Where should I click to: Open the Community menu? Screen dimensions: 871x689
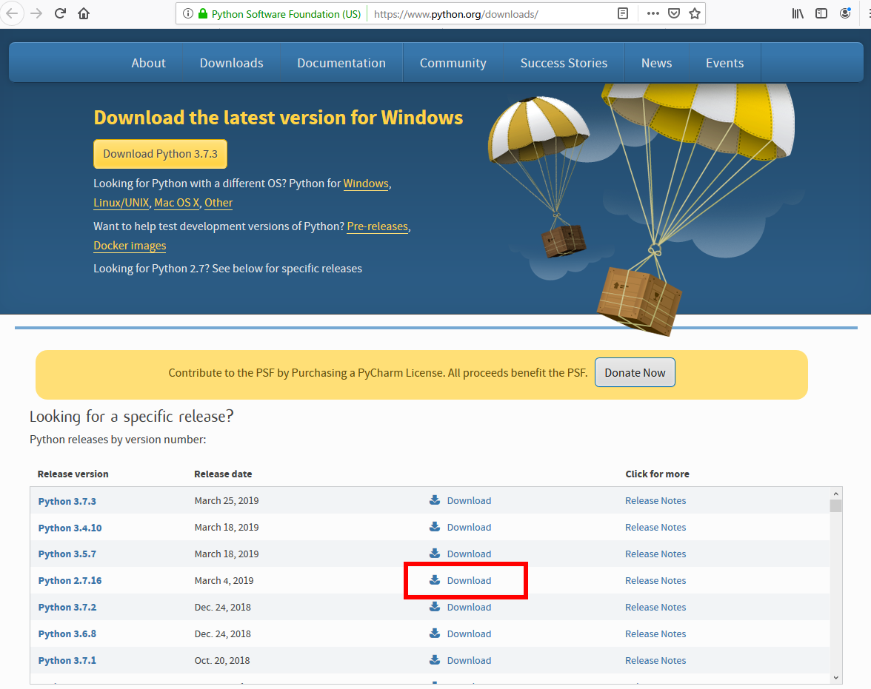453,63
